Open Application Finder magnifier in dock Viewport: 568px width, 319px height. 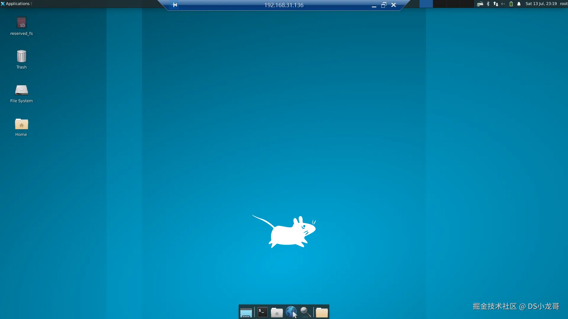pos(306,312)
